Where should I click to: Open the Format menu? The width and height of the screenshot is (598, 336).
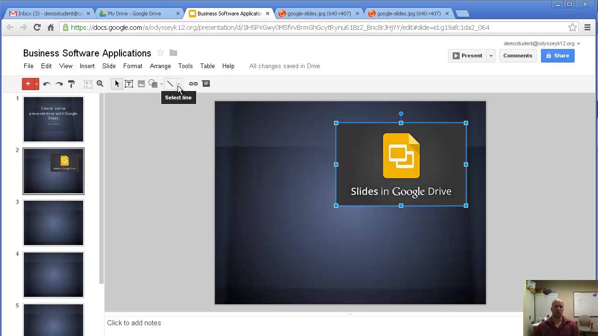133,66
